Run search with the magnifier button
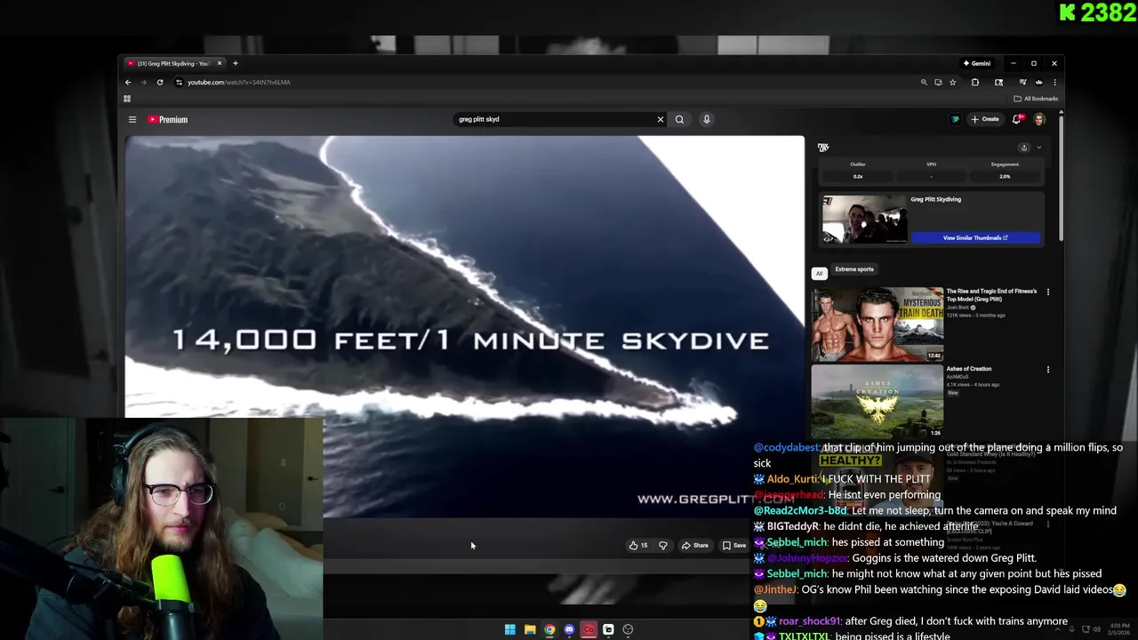 679,119
